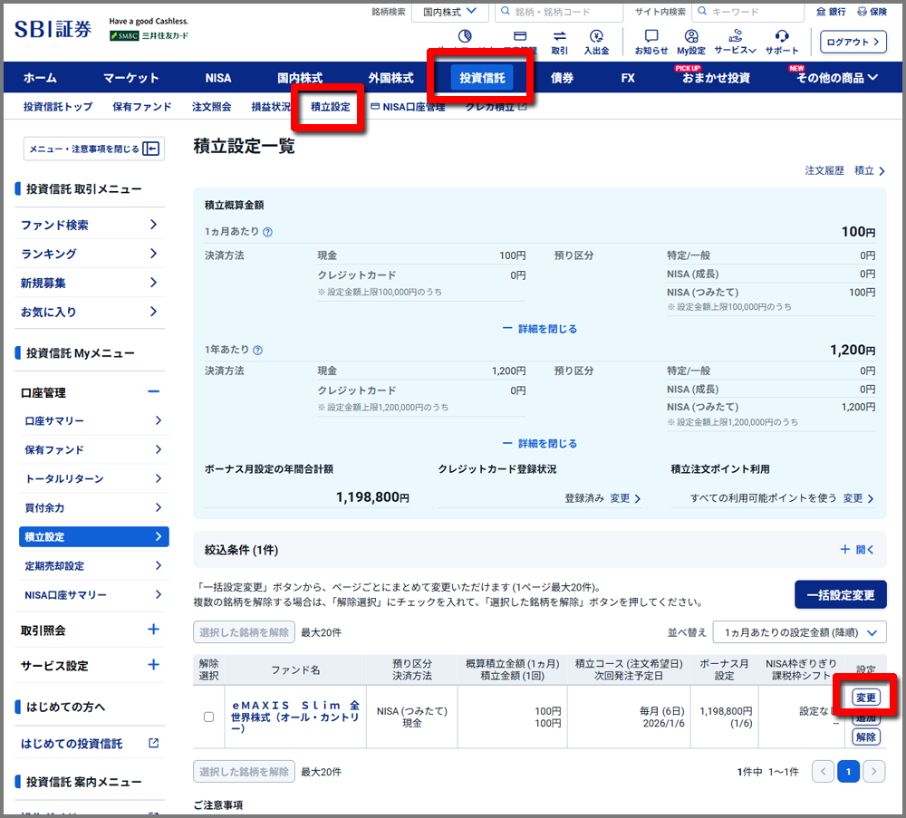Collapse 詳細を閉じる under 1ヵ月あたり section
The width and height of the screenshot is (906, 818).
tap(540, 329)
